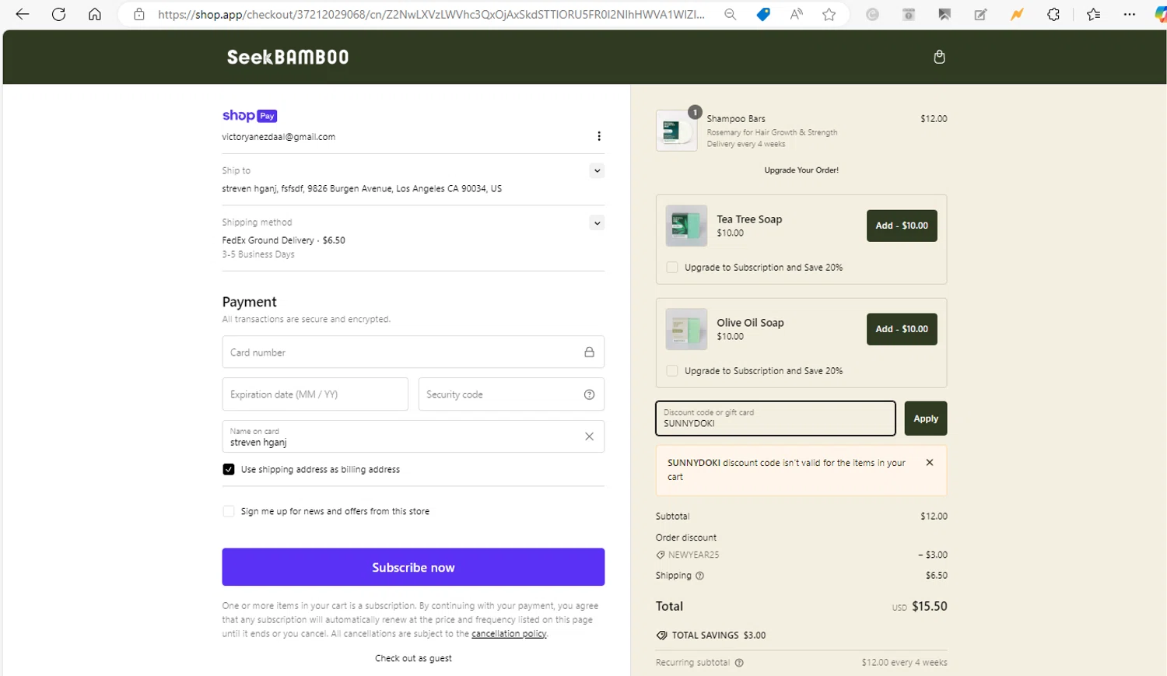The height and width of the screenshot is (676, 1167).
Task: Activate the read aloud icon
Action: coord(796,14)
